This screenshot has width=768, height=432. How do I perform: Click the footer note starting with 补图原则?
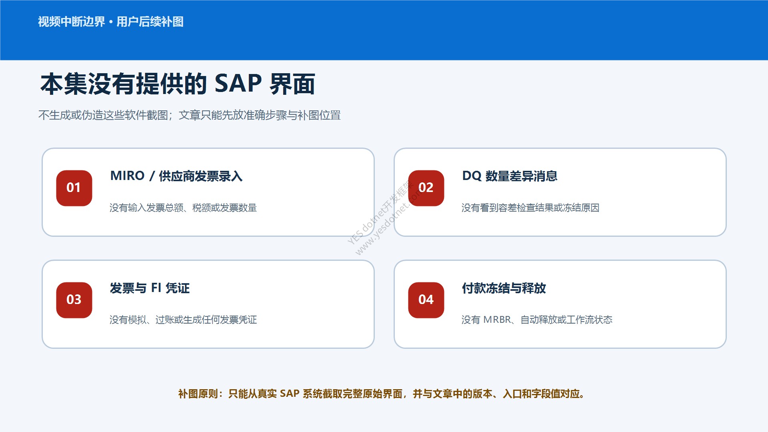pyautogui.click(x=382, y=394)
